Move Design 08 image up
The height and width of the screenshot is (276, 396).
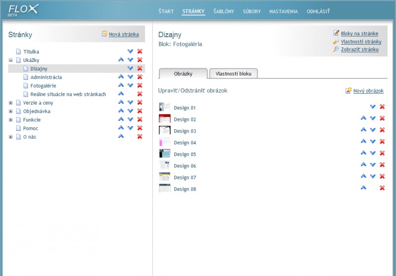[x=363, y=188]
